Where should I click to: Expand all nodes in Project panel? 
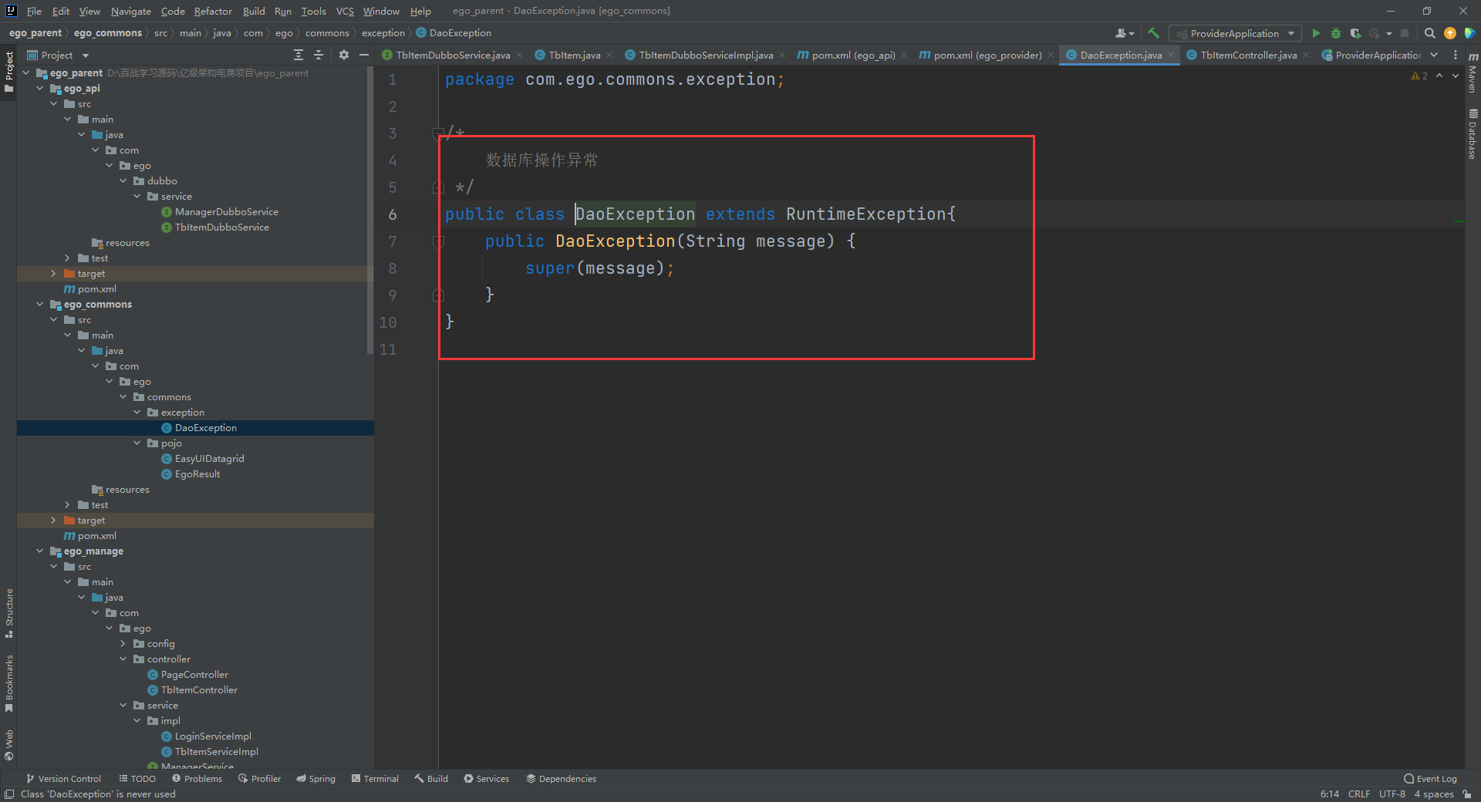coord(299,55)
